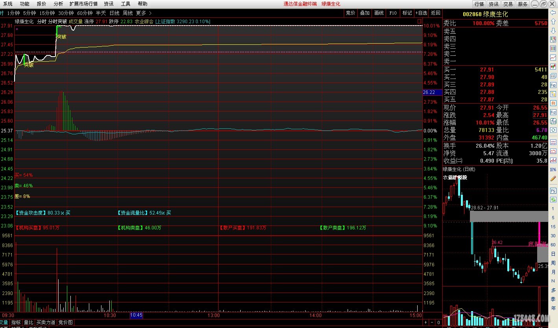Switch to 15-minute period in right sidebar
The image size is (558, 328).
click(x=553, y=227)
